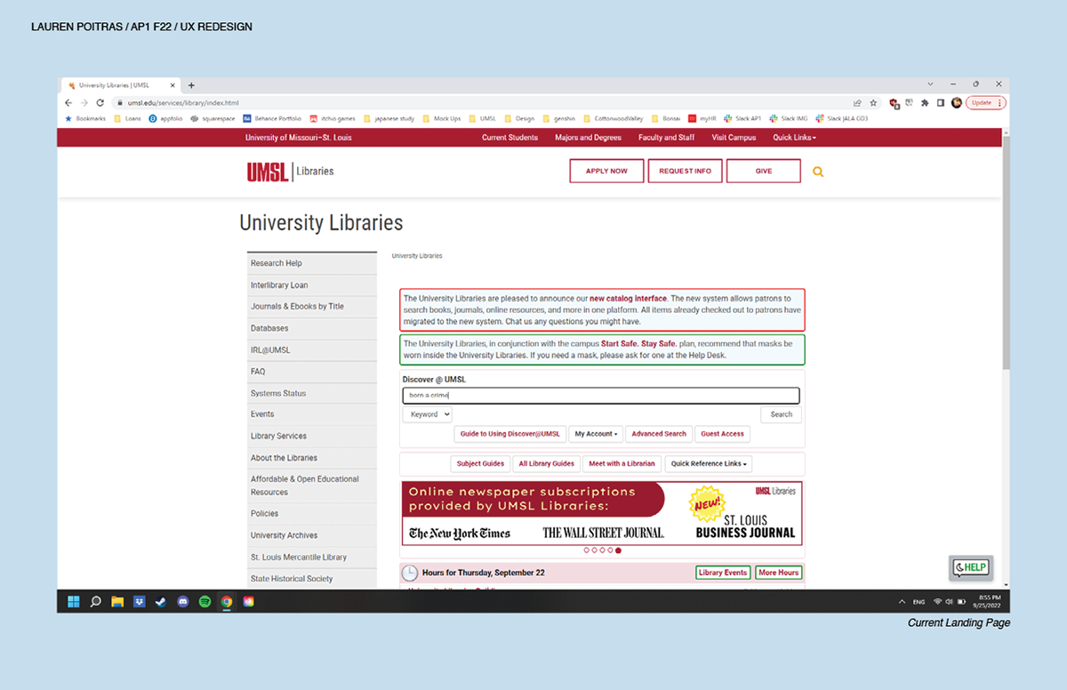Open Dropbox from the taskbar

point(139,601)
